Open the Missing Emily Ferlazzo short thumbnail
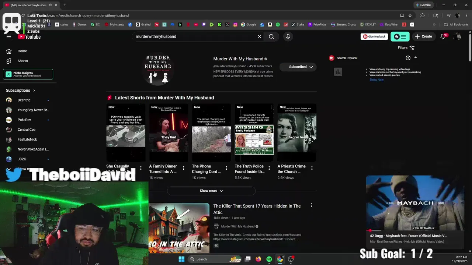This screenshot has width=472, height=265. pos(254,132)
